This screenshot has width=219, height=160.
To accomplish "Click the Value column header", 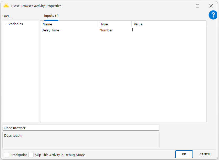I will click(168, 24).
